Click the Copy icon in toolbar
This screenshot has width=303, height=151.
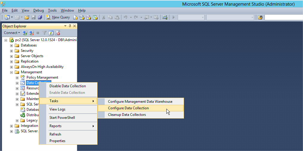coord(110,17)
